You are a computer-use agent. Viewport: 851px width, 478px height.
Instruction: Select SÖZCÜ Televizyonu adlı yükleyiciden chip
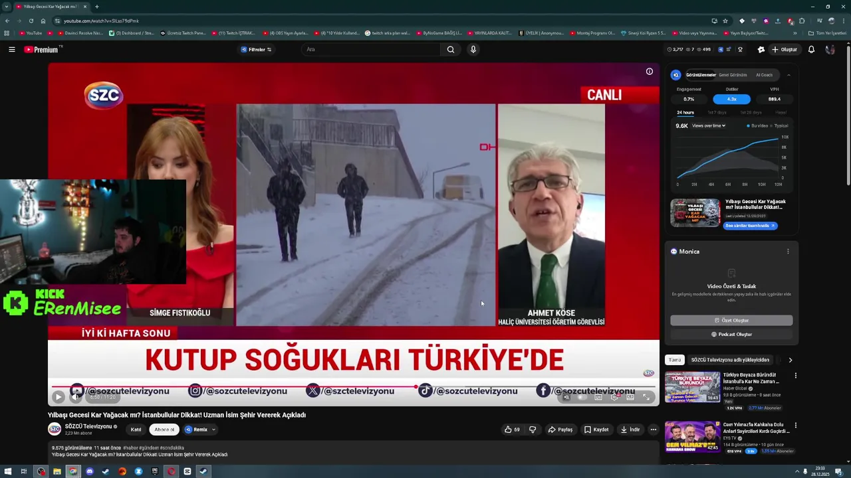730,360
